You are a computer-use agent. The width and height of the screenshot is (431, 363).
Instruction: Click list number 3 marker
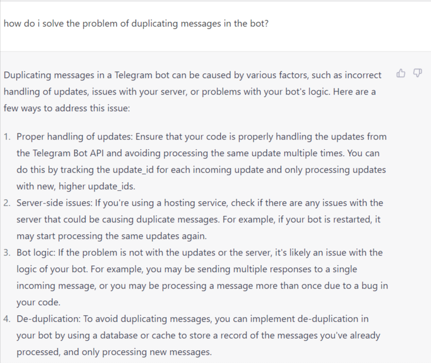tap(7, 252)
